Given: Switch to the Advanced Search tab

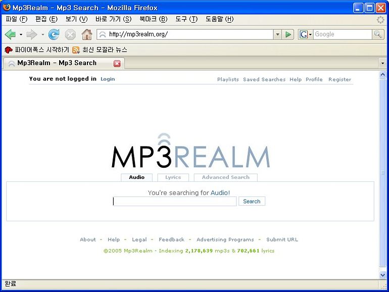Looking at the screenshot, I should click(225, 177).
